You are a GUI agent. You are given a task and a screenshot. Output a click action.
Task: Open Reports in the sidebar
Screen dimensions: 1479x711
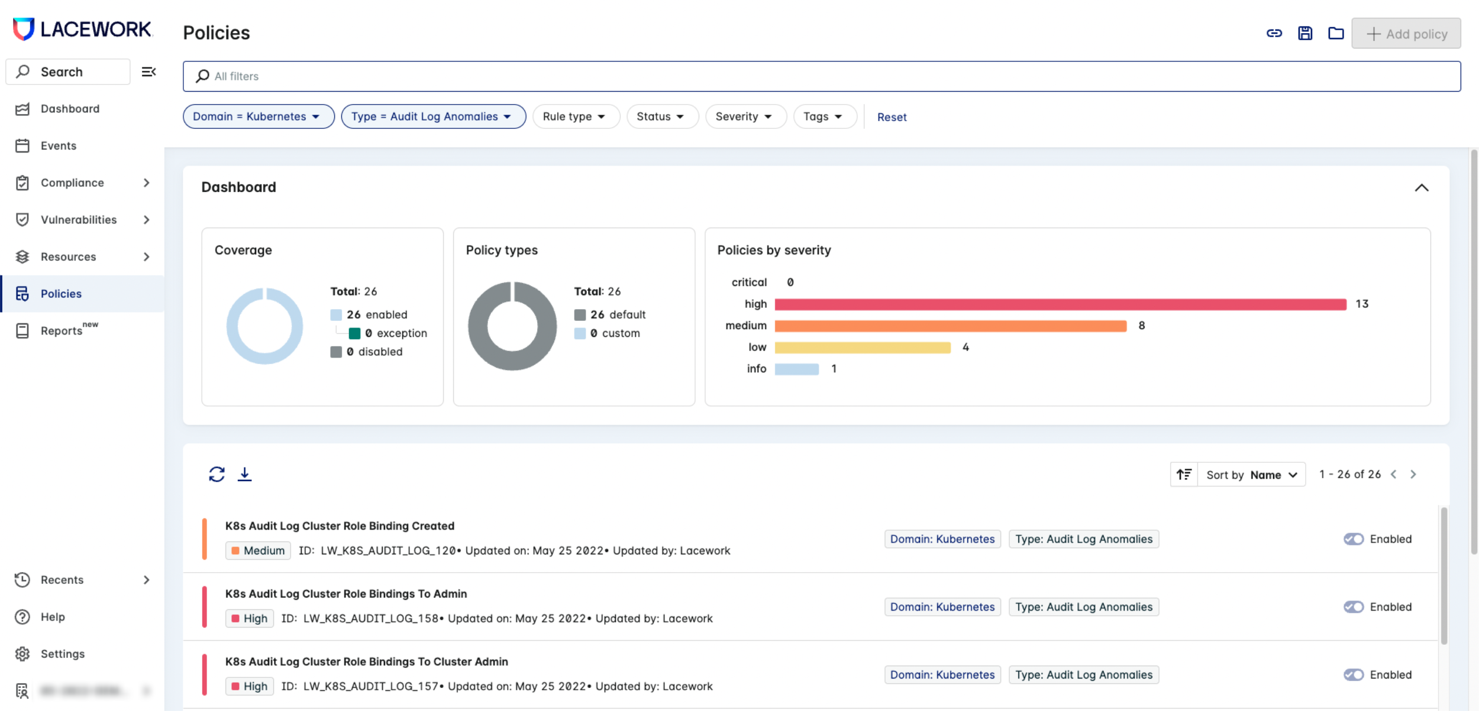62,331
